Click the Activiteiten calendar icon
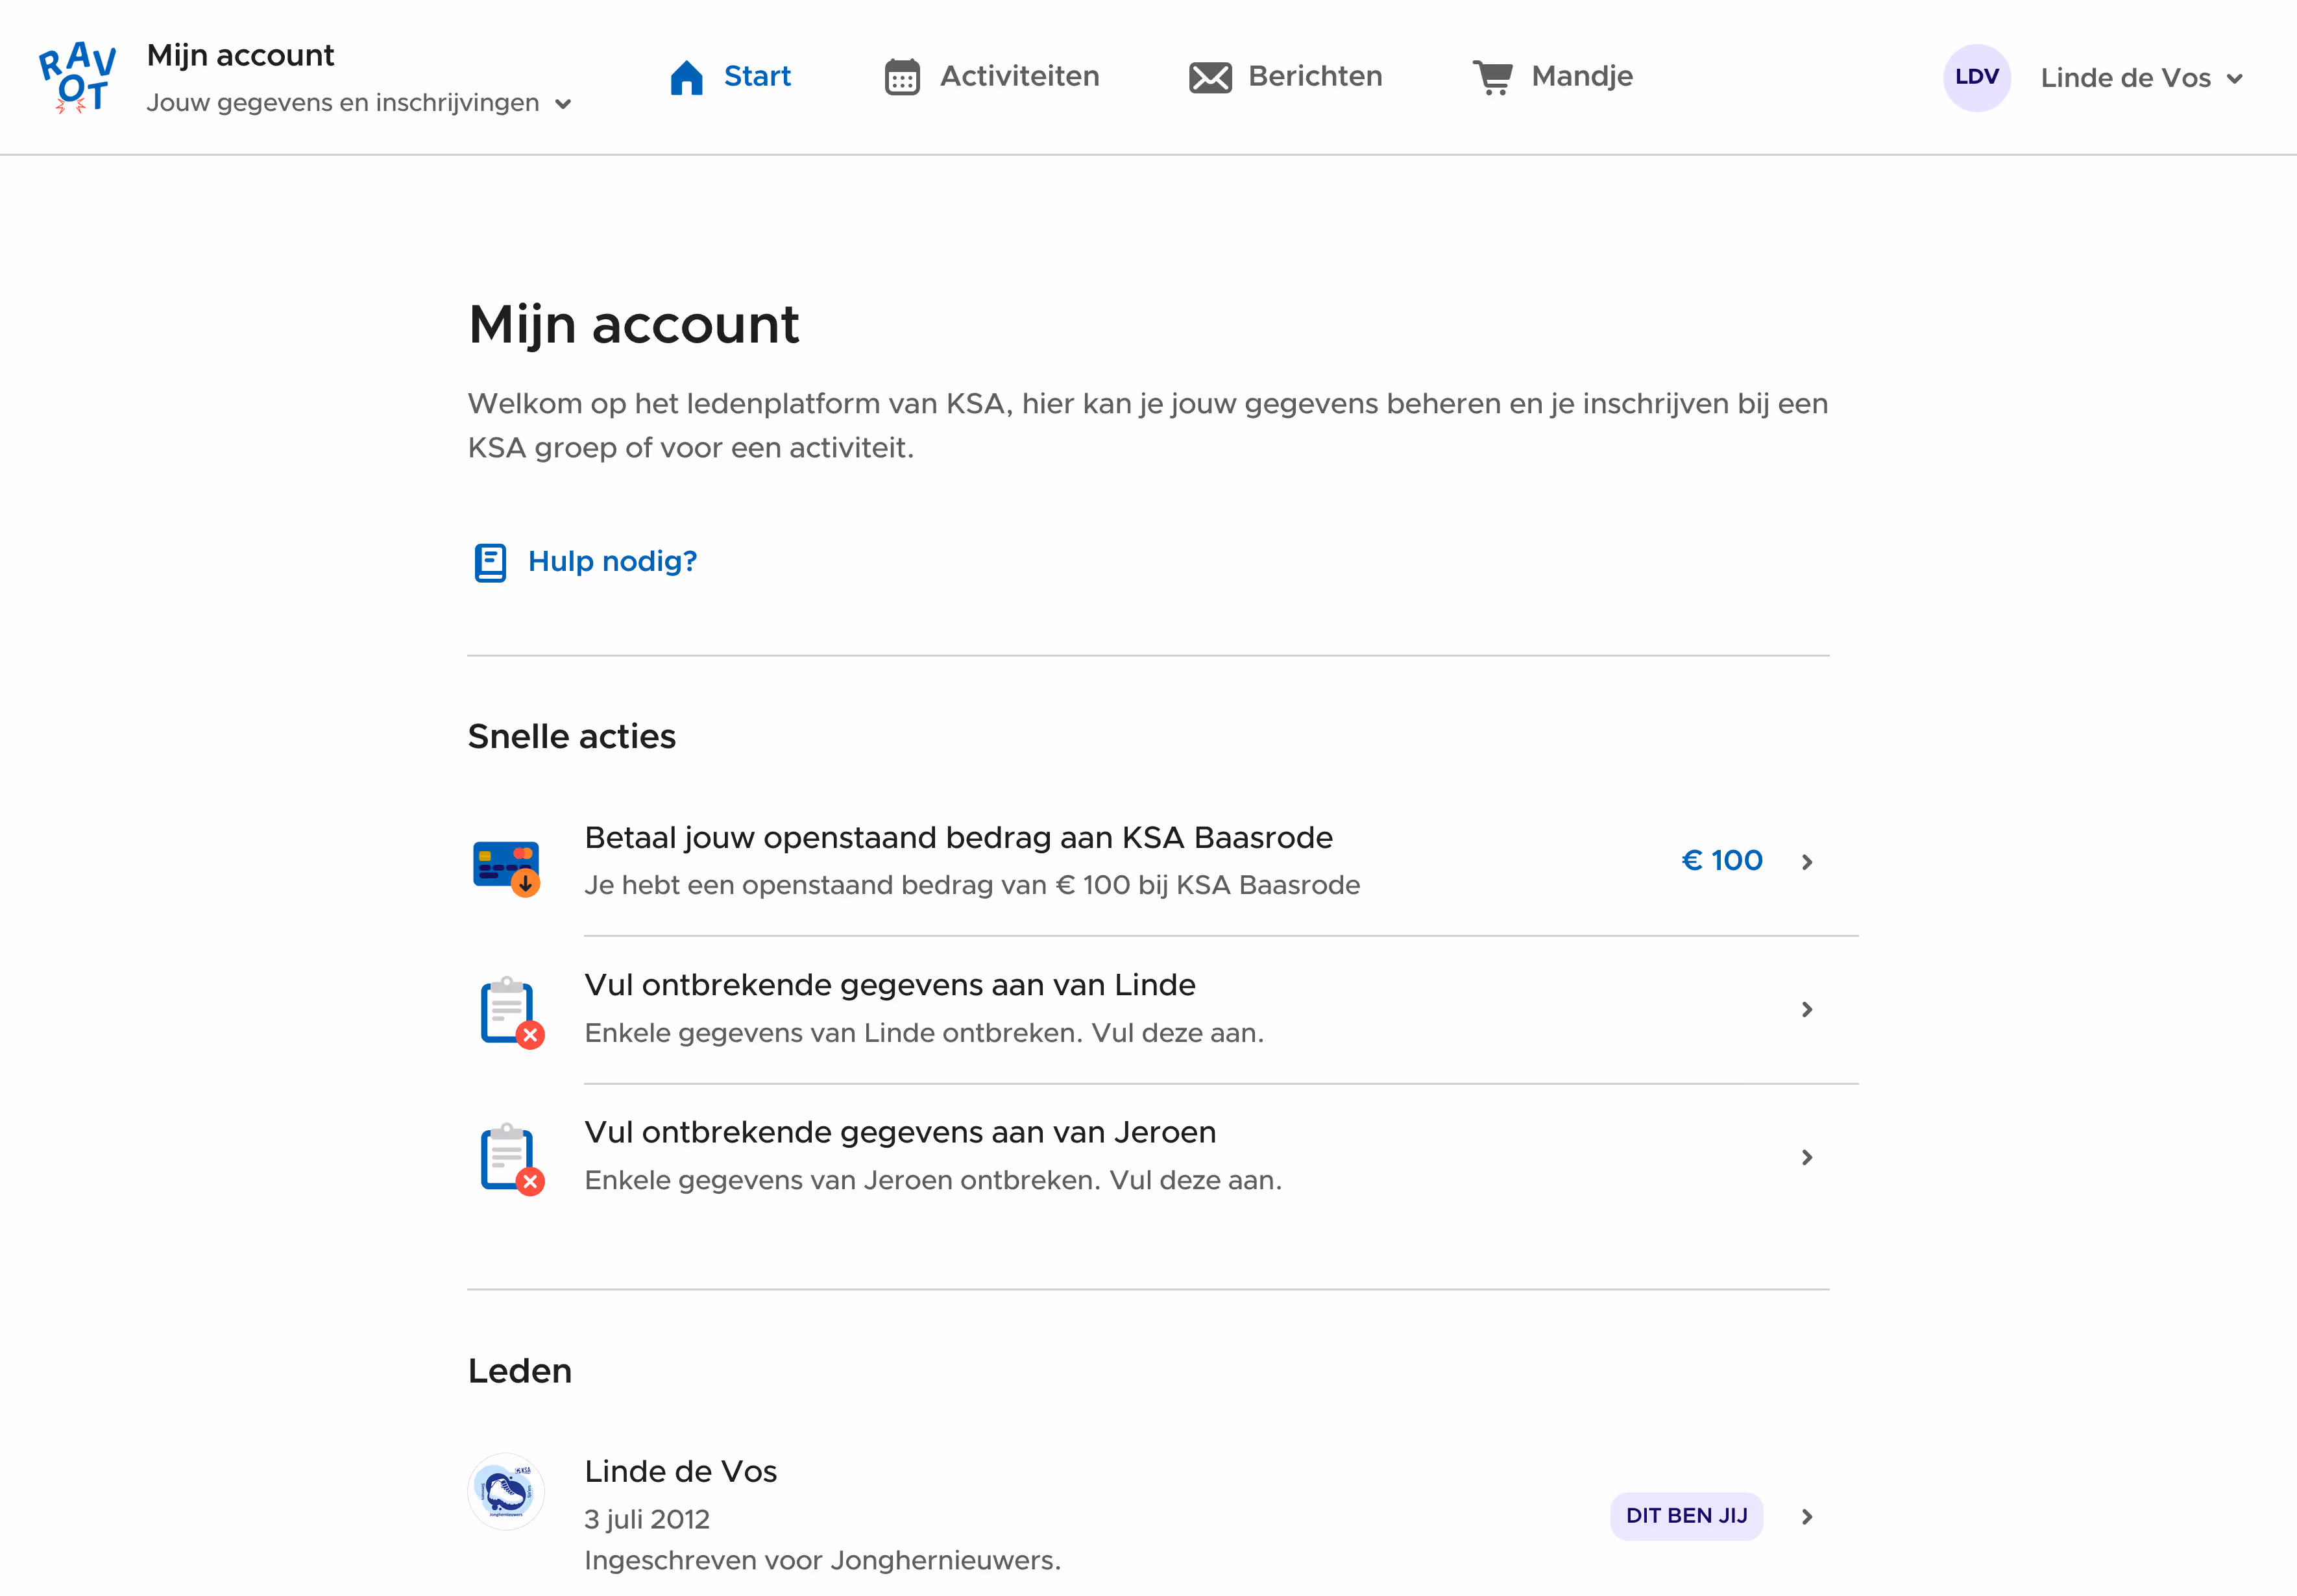2297x1596 pixels. point(901,77)
